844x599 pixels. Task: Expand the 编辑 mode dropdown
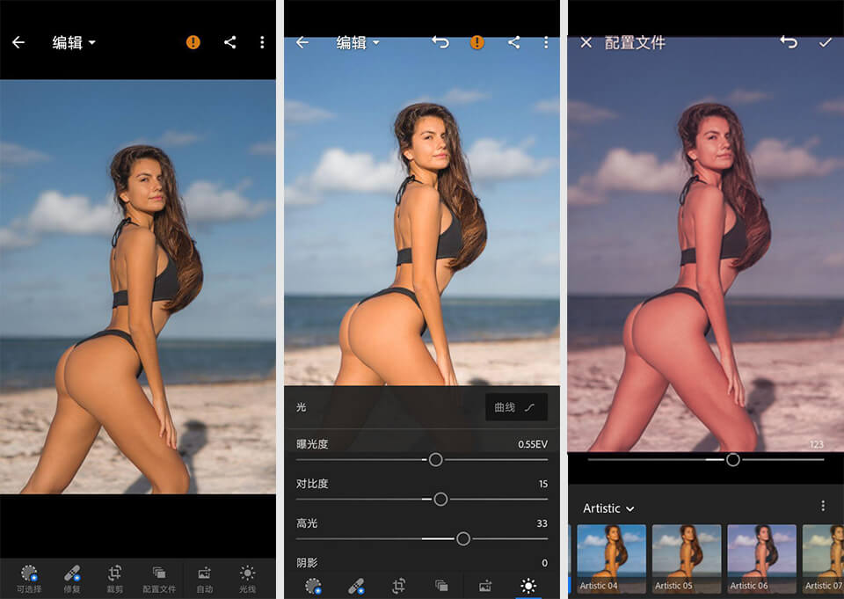click(x=74, y=42)
